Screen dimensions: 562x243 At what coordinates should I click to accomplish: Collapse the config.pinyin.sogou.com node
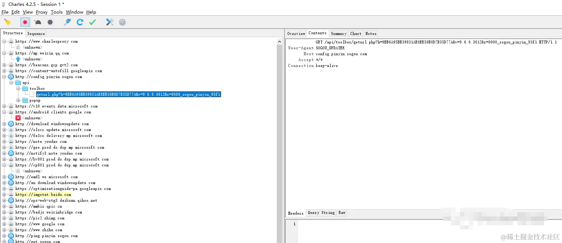pos(4,77)
